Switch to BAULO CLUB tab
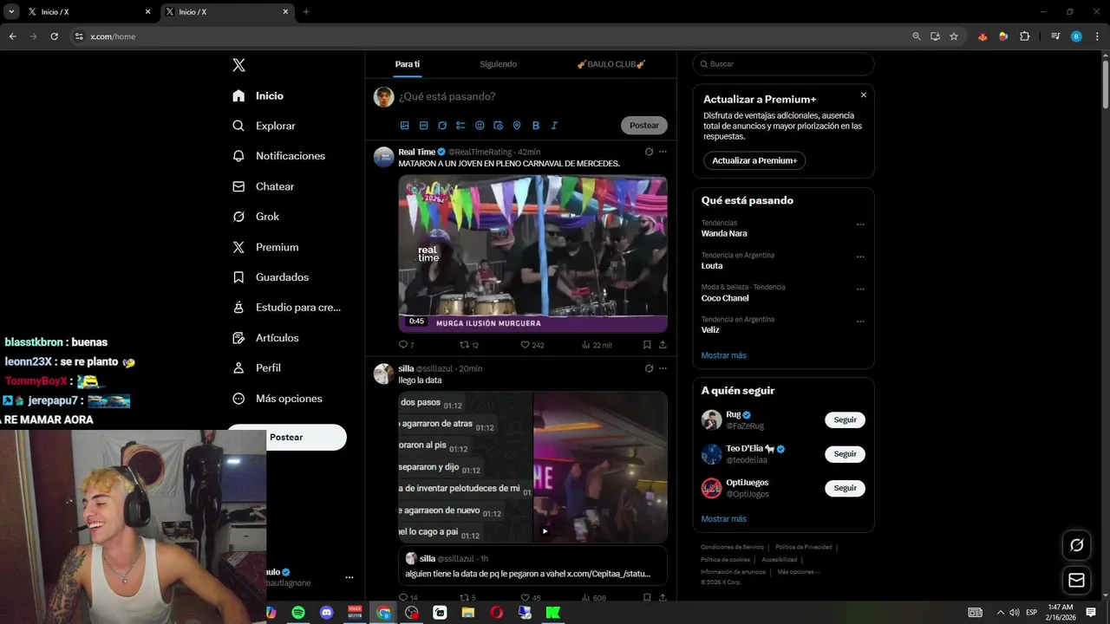The height and width of the screenshot is (624, 1110). (611, 64)
